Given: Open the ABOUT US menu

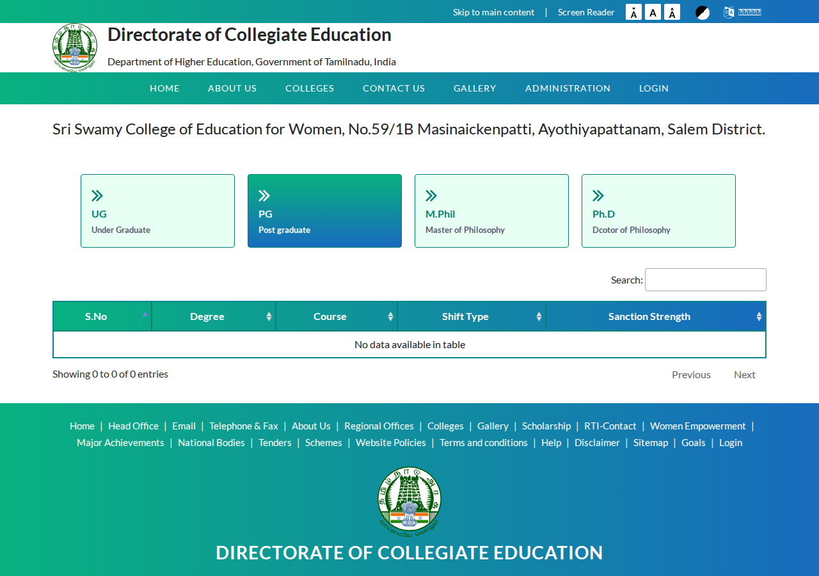Looking at the screenshot, I should (232, 88).
